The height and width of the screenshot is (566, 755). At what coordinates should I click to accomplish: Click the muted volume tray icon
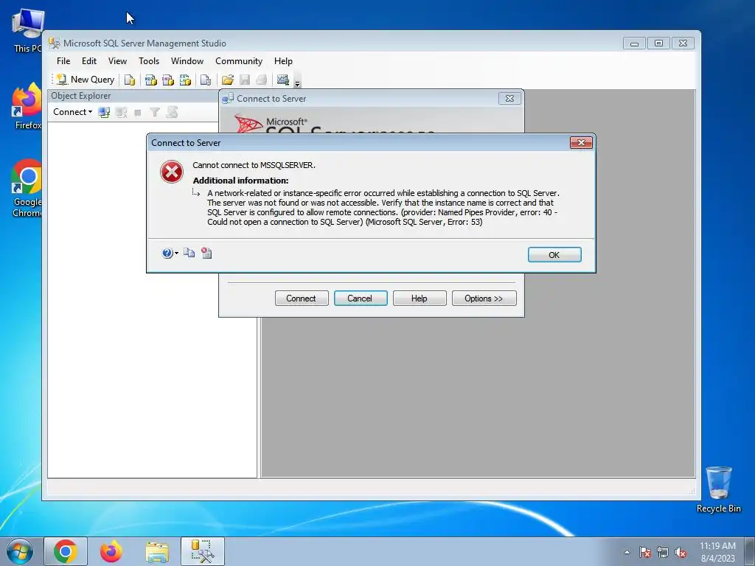[x=681, y=552]
